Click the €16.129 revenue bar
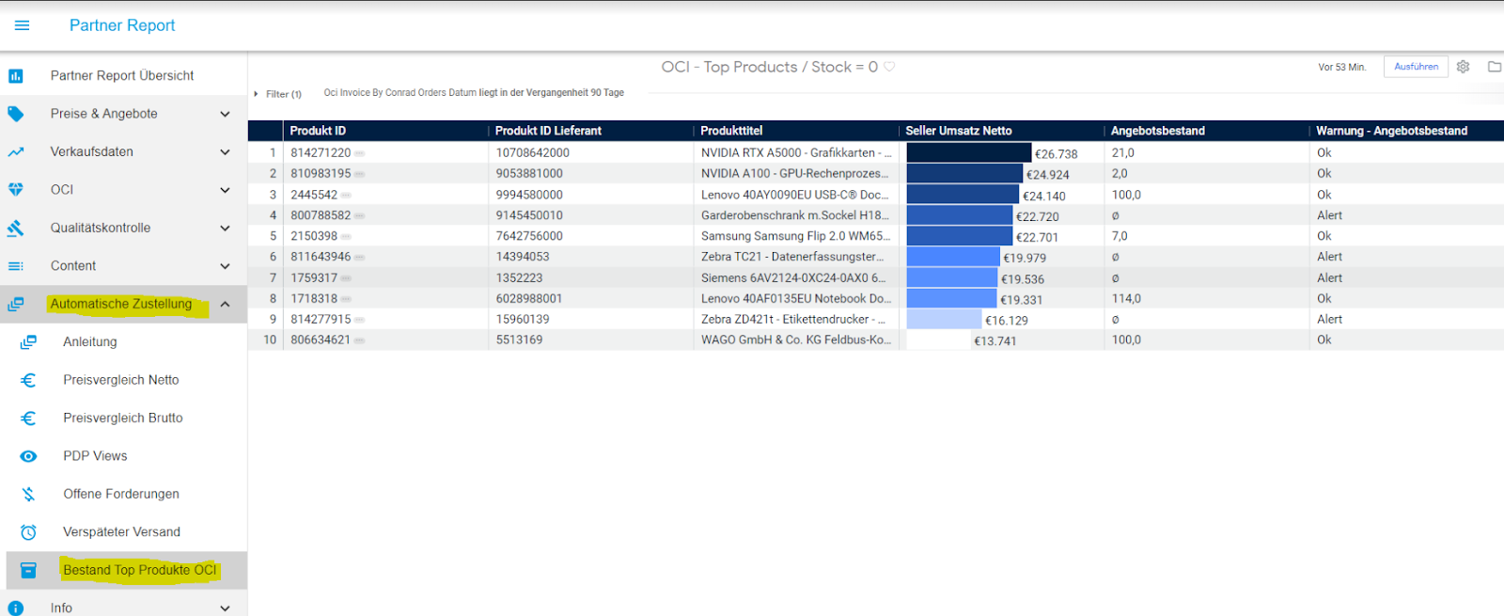This screenshot has height=616, width=1504. (944, 320)
